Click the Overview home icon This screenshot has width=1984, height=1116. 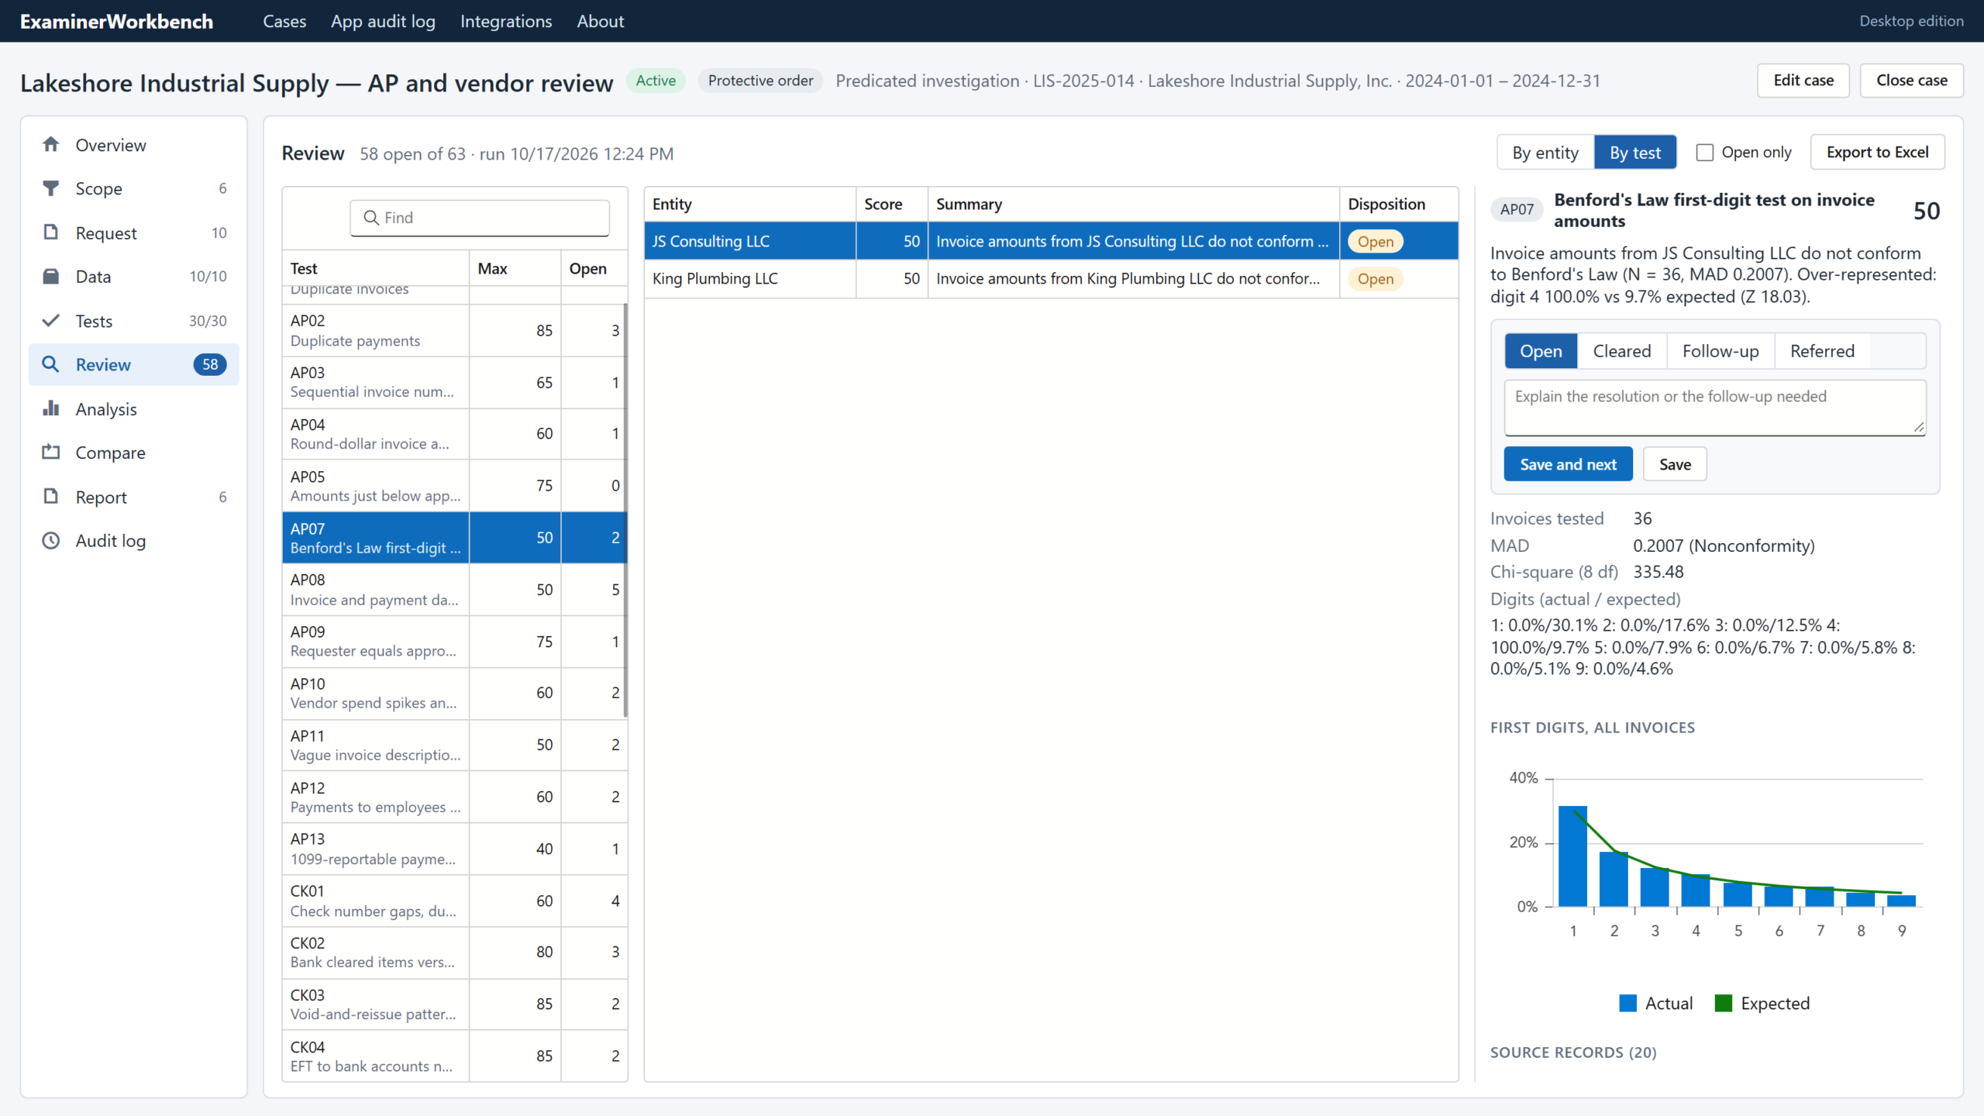pos(51,145)
